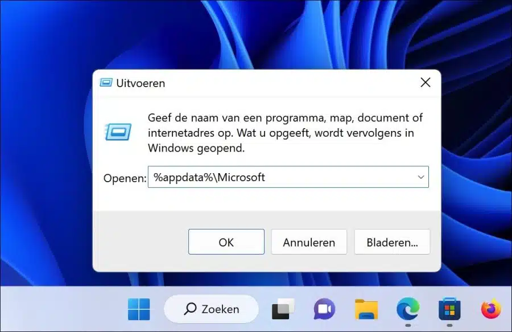Browse files with the Bladeren button
Viewport: 512px width, 332px height.
coord(392,242)
